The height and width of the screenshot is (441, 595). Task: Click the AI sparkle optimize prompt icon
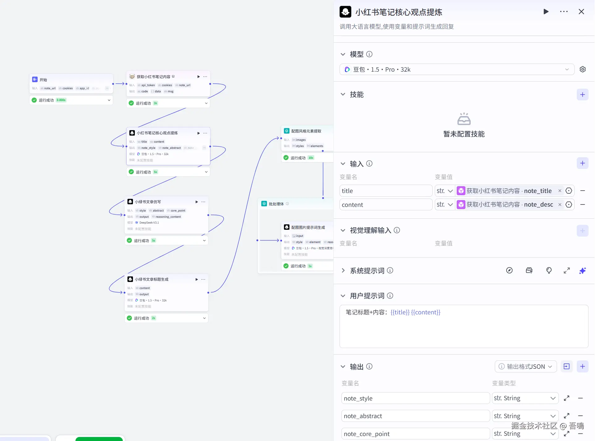click(x=583, y=271)
